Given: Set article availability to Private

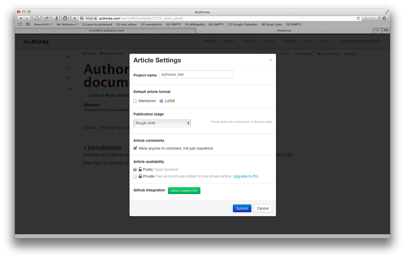Looking at the screenshot, I should click(x=135, y=176).
